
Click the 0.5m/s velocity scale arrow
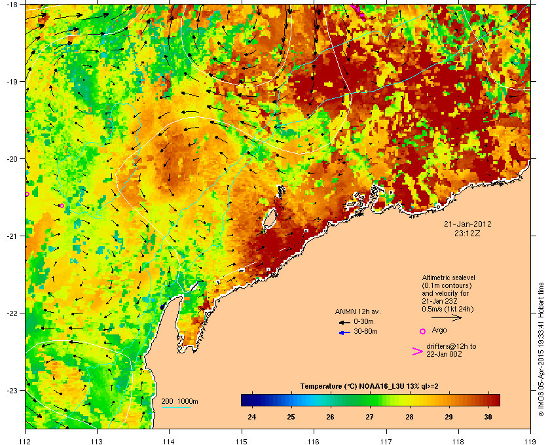coord(447,317)
